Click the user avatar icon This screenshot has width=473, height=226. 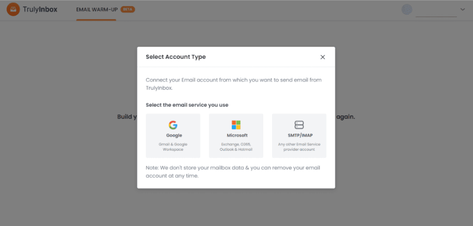coord(407,9)
